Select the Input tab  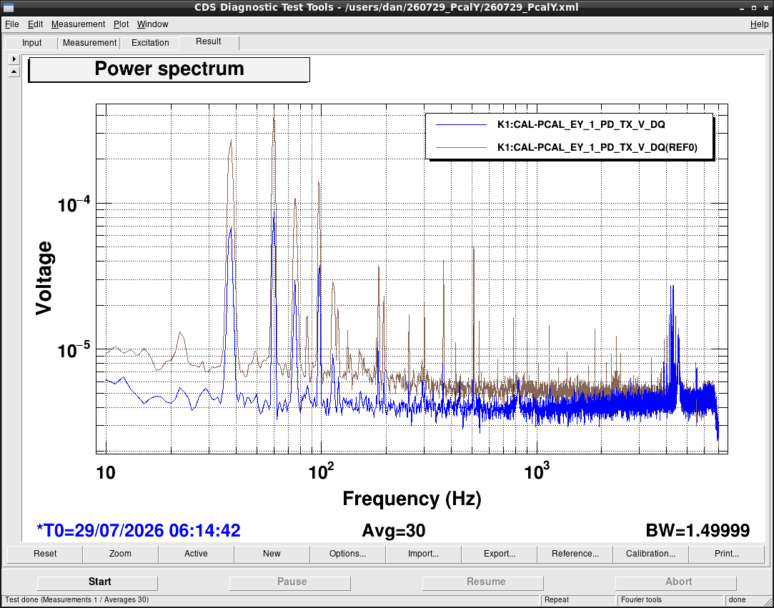(31, 43)
